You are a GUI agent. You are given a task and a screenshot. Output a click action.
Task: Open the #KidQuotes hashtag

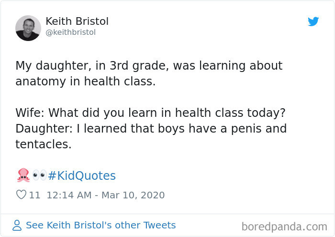tap(82, 176)
